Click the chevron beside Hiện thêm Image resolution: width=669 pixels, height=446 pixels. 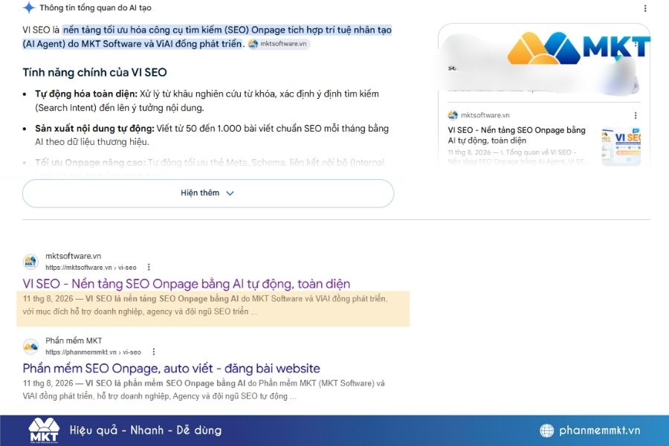pos(230,193)
